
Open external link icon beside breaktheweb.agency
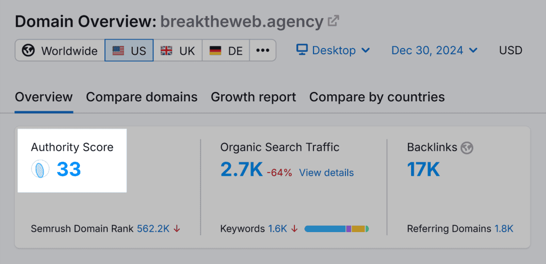click(333, 21)
